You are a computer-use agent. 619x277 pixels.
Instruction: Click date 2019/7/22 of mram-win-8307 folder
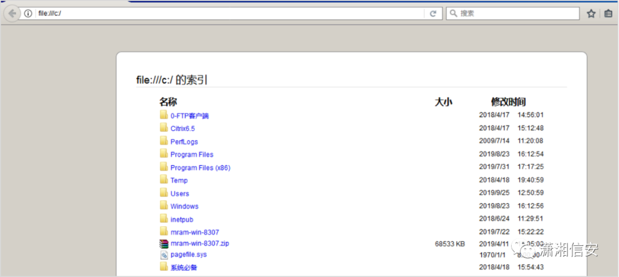[494, 232]
